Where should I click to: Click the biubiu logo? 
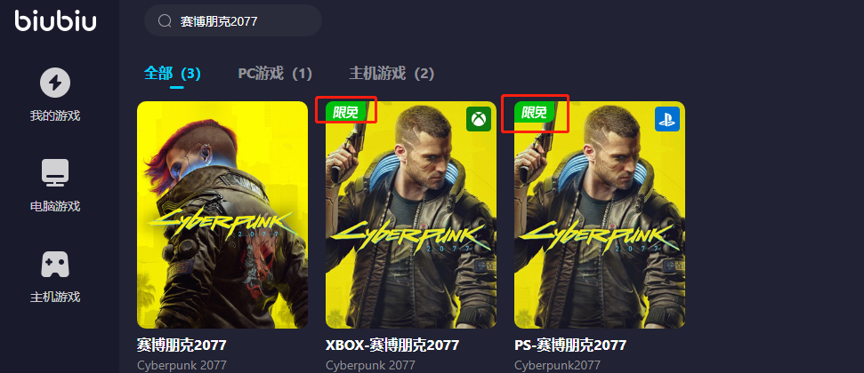tap(55, 21)
